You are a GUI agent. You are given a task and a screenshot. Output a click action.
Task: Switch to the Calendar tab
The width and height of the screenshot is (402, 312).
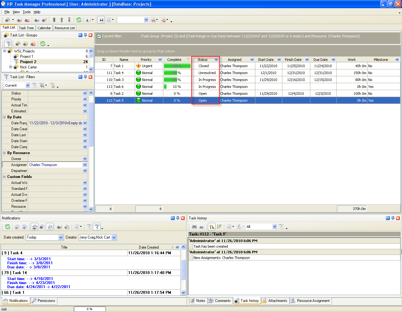tap(44, 28)
